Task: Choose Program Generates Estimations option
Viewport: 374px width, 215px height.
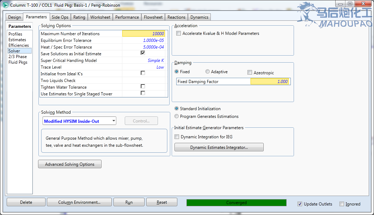Action: tap(177, 116)
